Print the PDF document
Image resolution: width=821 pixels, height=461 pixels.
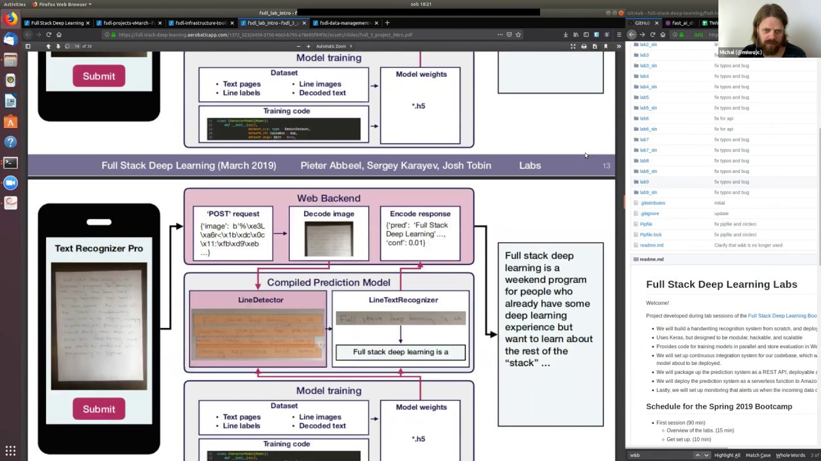tap(584, 46)
